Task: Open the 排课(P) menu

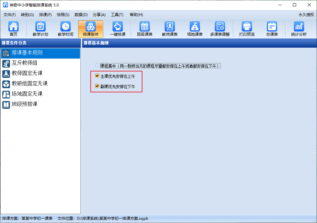Action: tap(45, 15)
